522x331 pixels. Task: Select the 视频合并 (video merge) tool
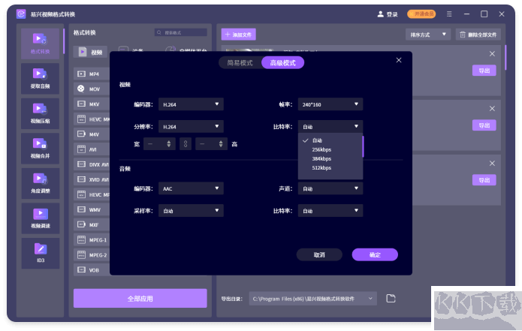40,146
